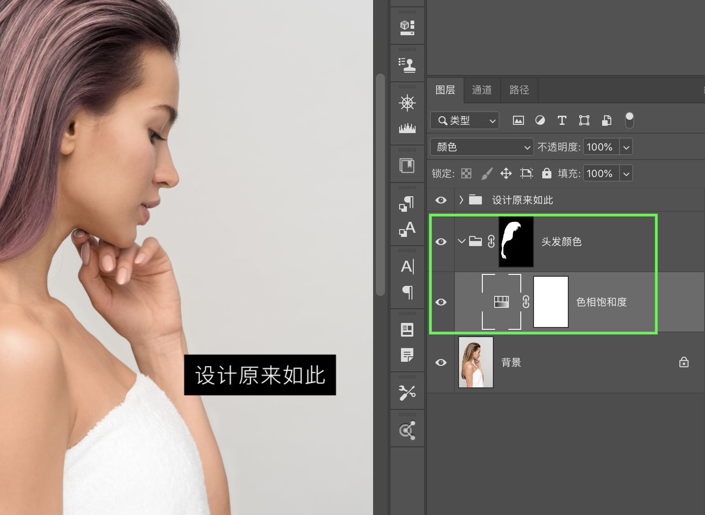Click the 头发颜色 group mask thumbnail
This screenshot has width=705, height=515.
coord(516,241)
